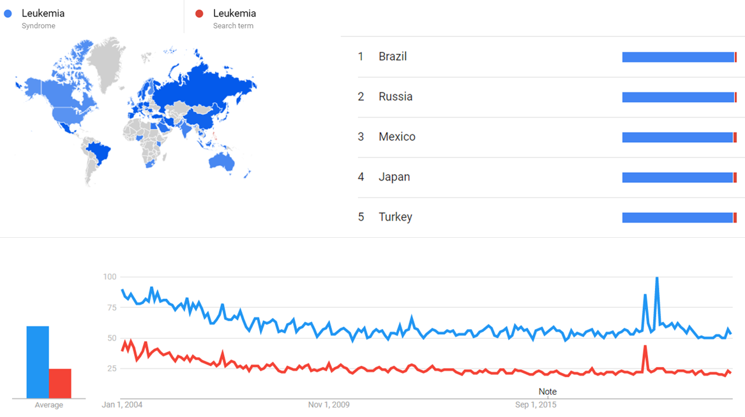Click the interest bar next to Turkey

[x=679, y=218]
